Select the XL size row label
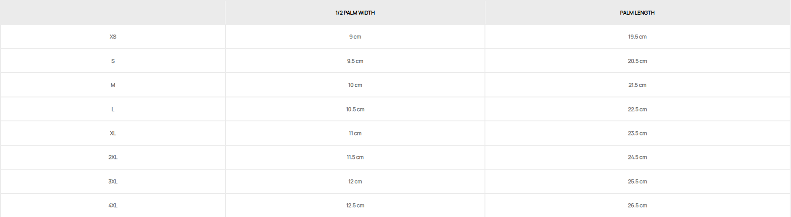The width and height of the screenshot is (791, 217). [113, 133]
